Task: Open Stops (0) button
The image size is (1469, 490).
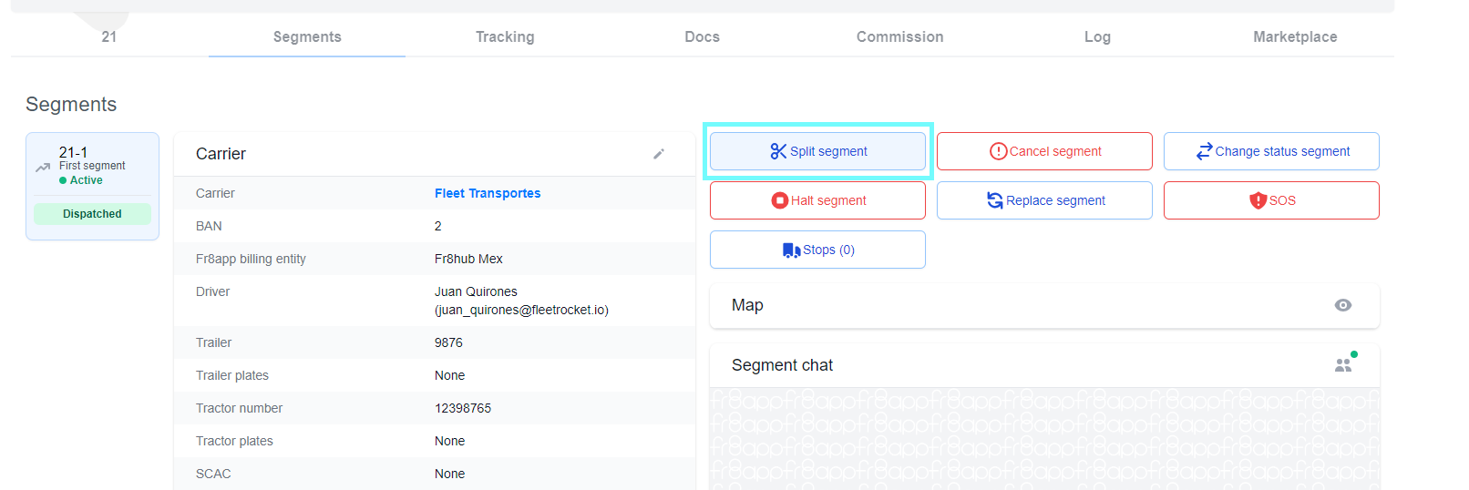Action: point(817,250)
